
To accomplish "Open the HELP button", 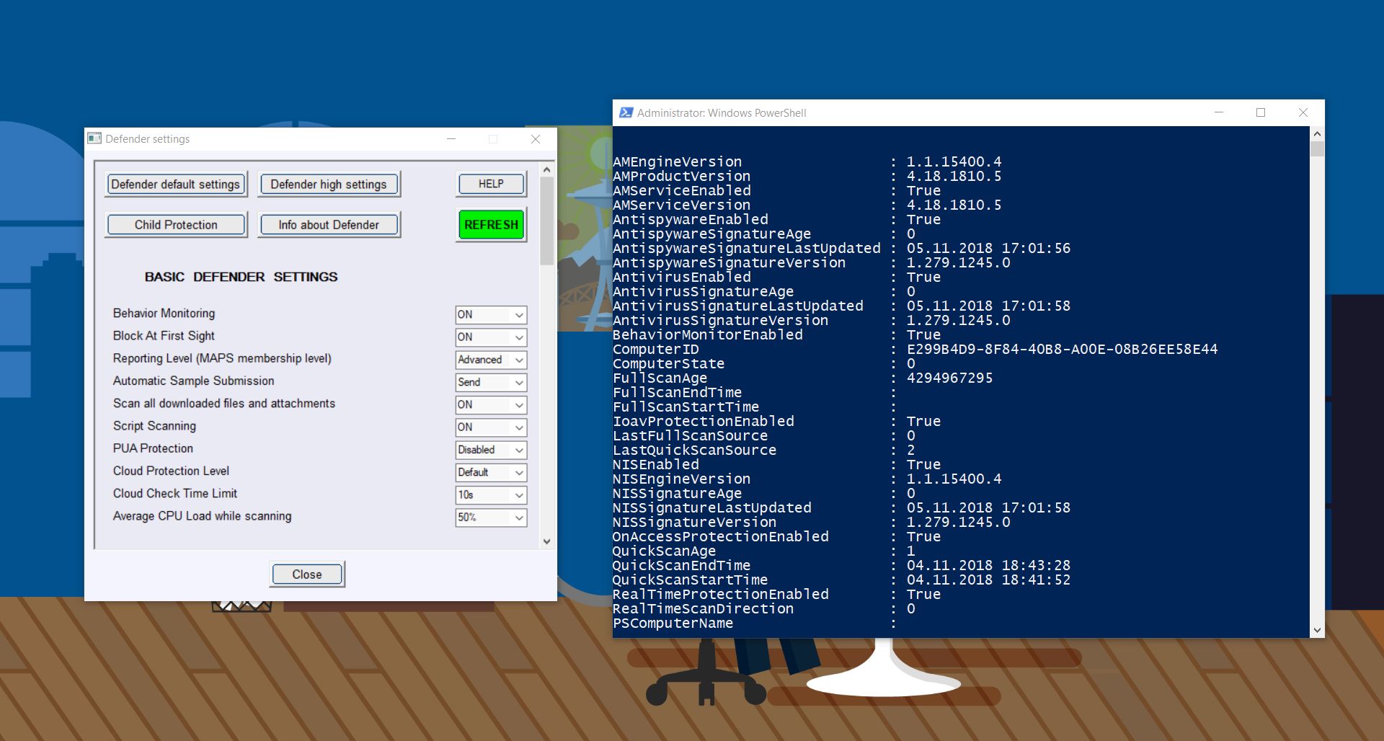I will click(x=492, y=184).
